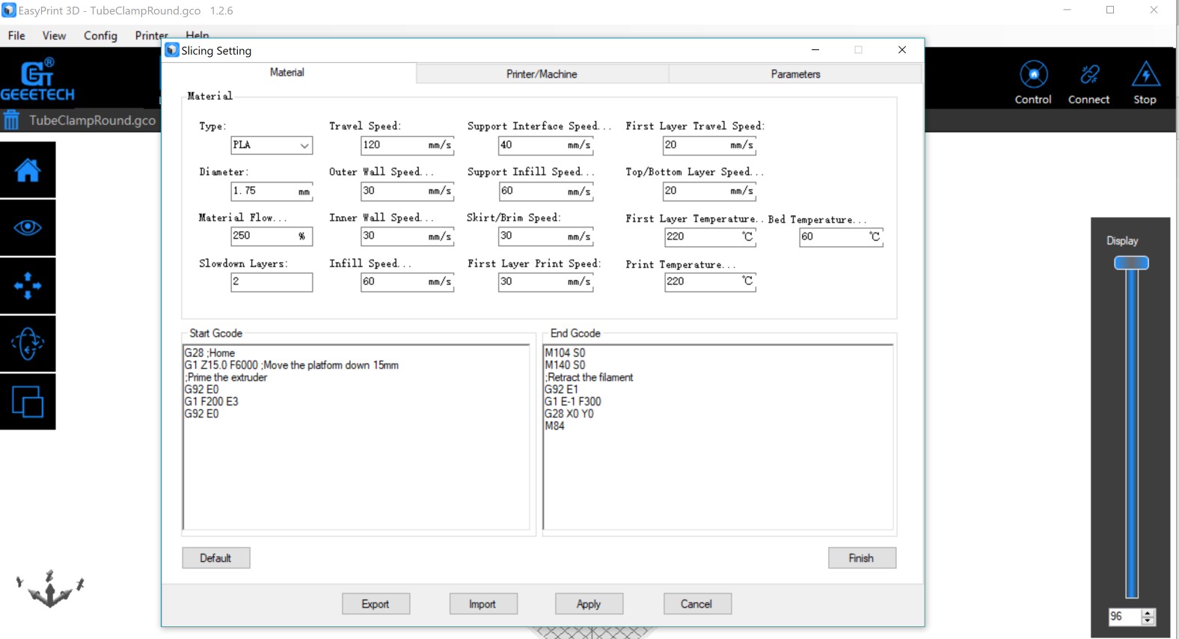This screenshot has width=1179, height=639.
Task: Delete TubeClampRound.gco using trash icon
Action: click(x=11, y=120)
